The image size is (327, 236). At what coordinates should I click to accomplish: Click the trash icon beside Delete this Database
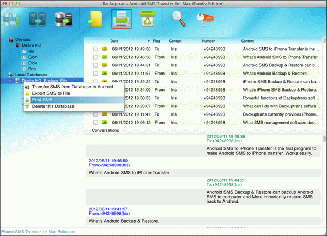point(27,106)
